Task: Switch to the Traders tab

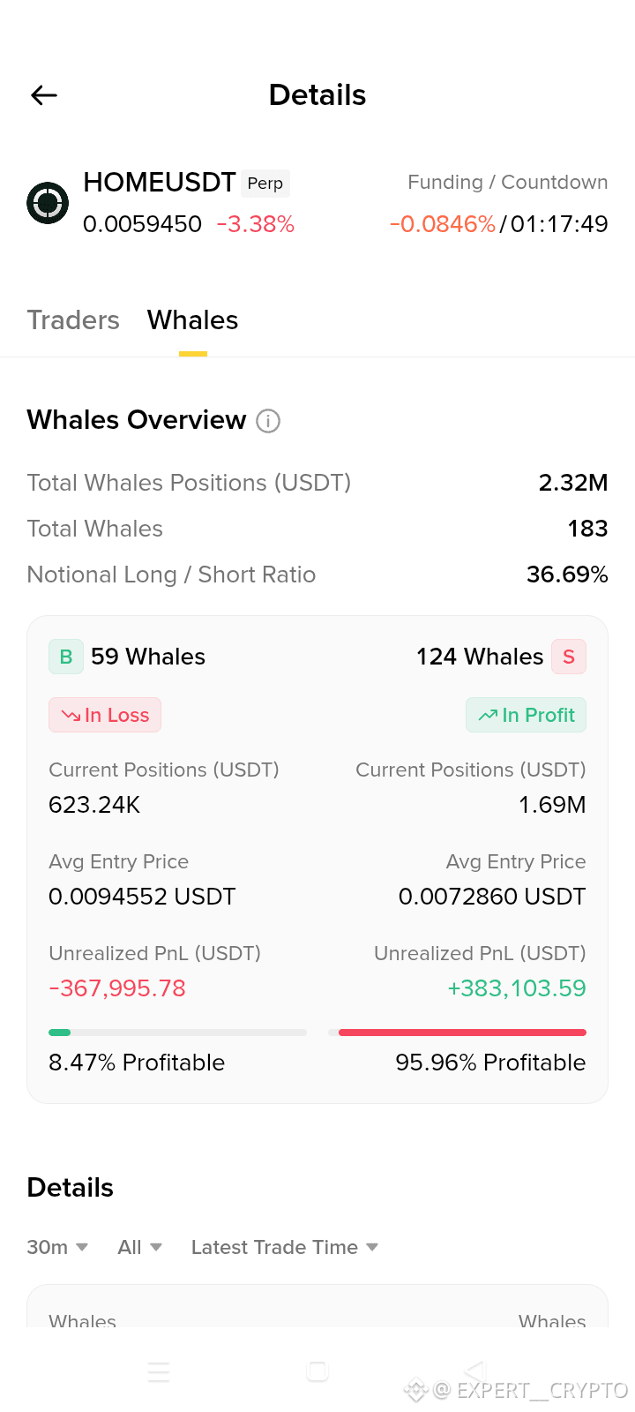Action: point(73,319)
